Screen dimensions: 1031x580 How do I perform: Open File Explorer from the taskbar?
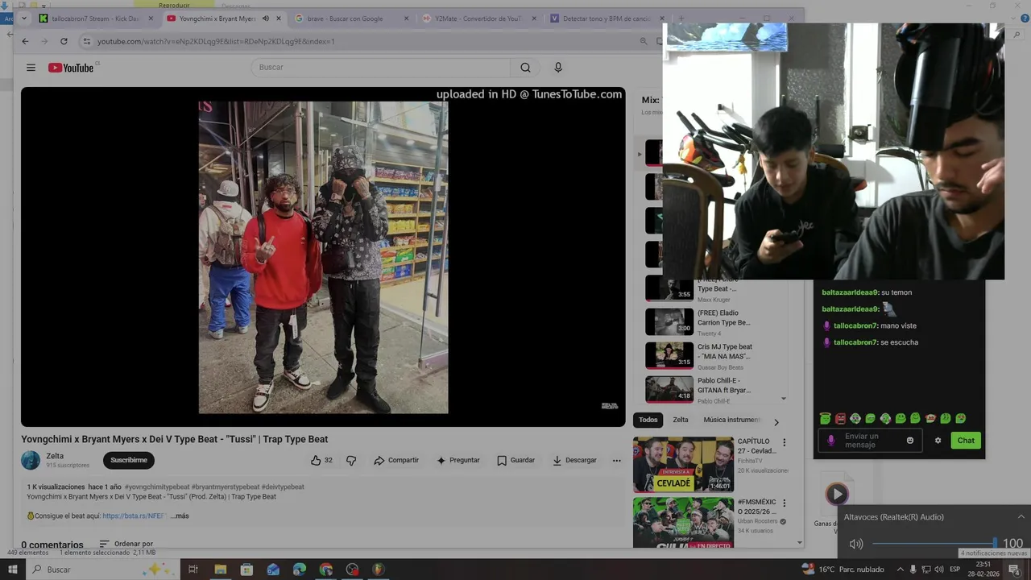220,570
